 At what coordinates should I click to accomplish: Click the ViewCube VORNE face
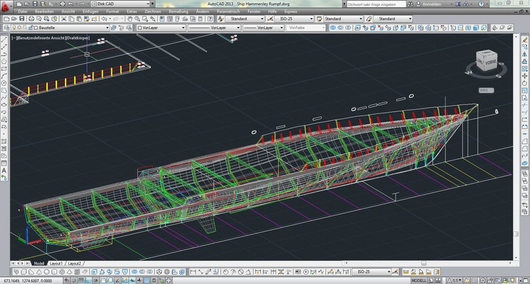pyautogui.click(x=490, y=62)
